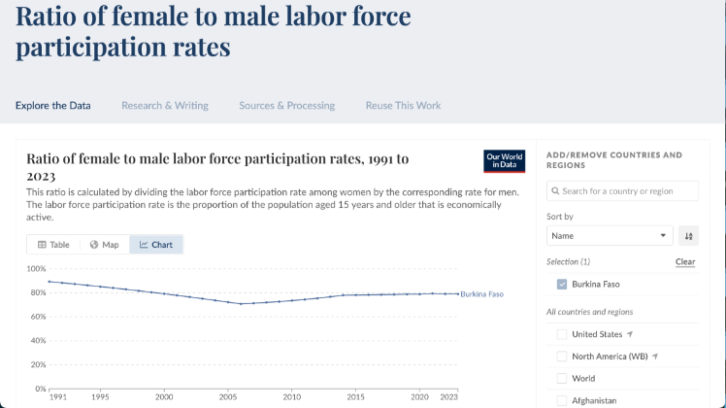726x408 pixels.
Task: Switch to the Map view
Action: (105, 245)
